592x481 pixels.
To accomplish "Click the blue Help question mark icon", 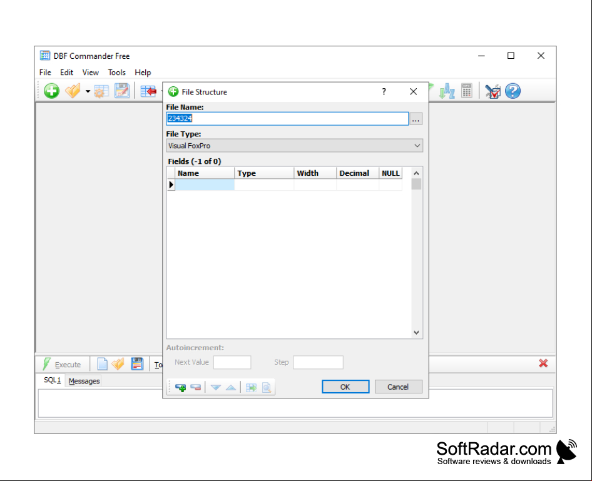I will pos(513,91).
